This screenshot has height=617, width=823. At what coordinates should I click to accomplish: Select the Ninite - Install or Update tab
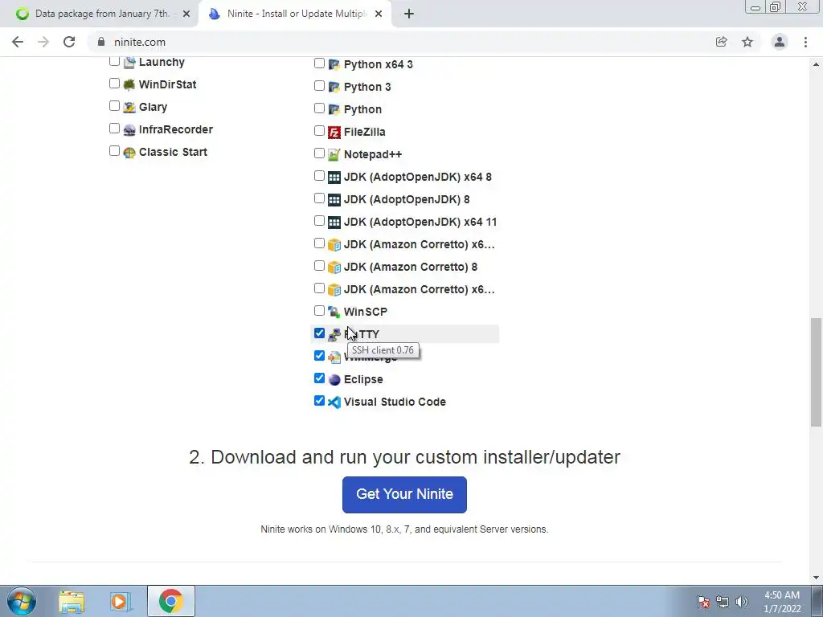(297, 14)
